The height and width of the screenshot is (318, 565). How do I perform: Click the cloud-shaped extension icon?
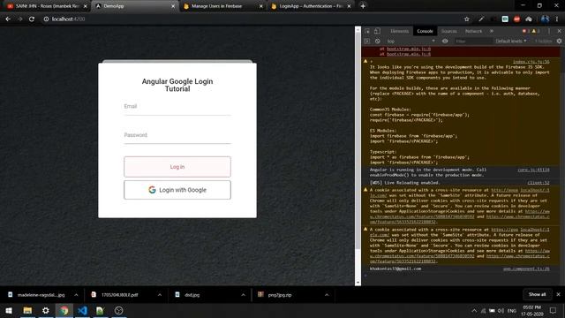coord(529,19)
